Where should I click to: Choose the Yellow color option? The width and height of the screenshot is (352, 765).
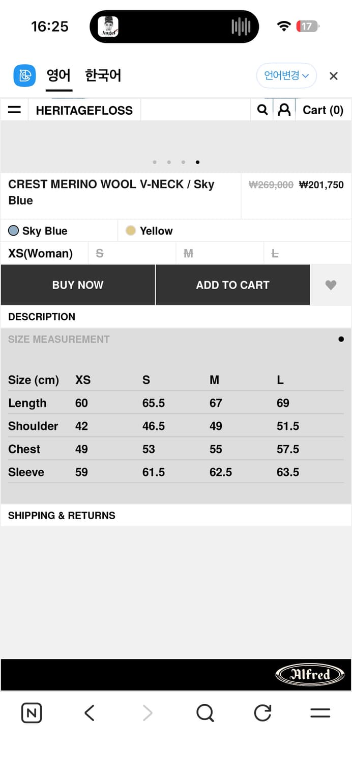tap(150, 231)
